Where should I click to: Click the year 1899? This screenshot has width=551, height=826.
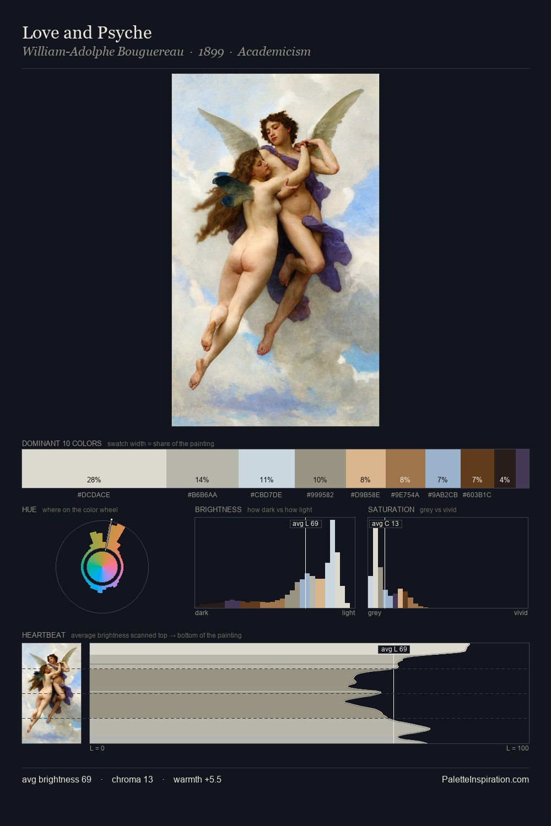[x=211, y=52]
